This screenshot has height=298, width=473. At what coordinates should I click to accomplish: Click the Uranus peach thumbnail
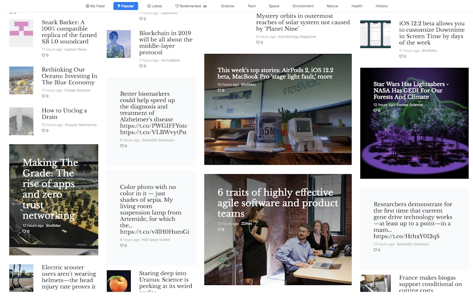[119, 281]
